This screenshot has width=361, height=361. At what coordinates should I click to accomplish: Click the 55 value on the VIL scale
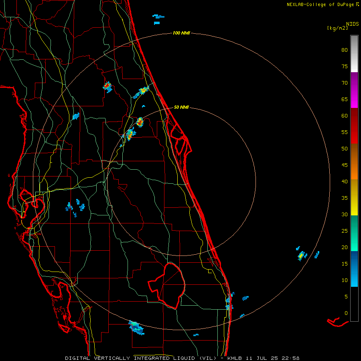pyautogui.click(x=345, y=132)
